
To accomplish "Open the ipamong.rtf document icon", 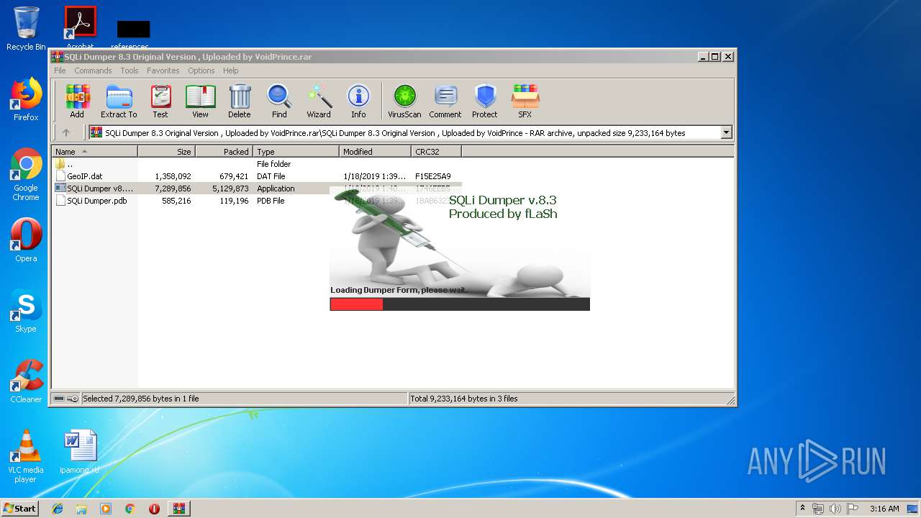I will (80, 453).
